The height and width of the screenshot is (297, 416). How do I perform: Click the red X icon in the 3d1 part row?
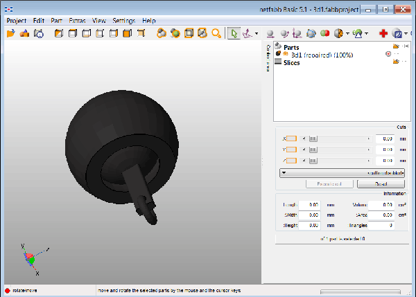(388, 54)
